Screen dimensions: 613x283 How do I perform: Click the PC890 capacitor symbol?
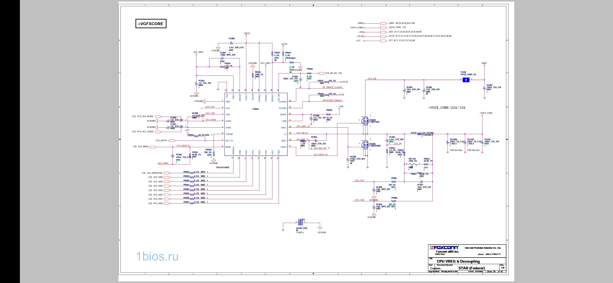point(232,43)
